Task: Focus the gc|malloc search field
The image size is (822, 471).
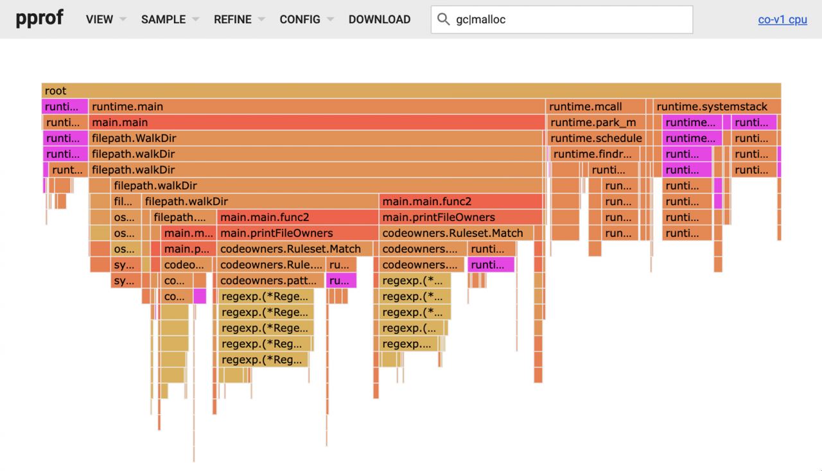Action: click(x=562, y=19)
